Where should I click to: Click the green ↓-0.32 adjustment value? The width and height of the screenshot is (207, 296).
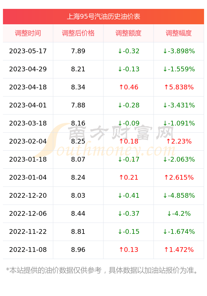click(128, 51)
